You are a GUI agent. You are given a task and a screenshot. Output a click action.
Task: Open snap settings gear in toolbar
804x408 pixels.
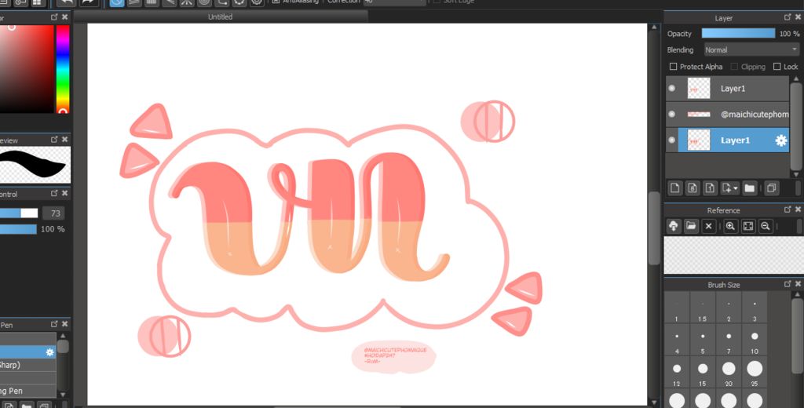point(257,2)
